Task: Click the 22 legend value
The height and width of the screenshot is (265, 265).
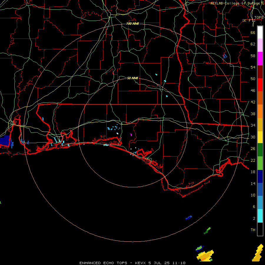Action: pos(253,160)
